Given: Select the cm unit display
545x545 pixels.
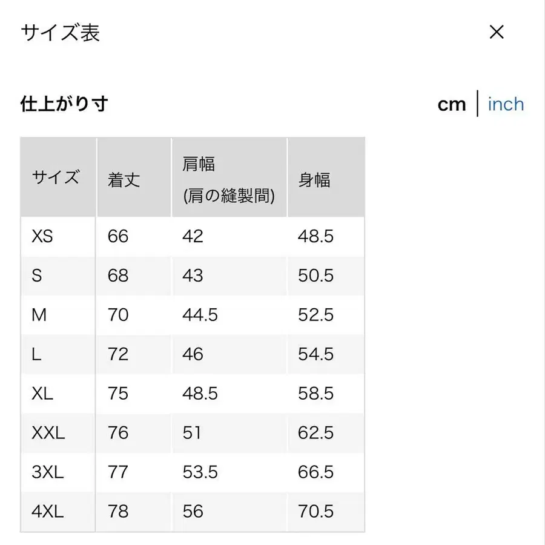Looking at the screenshot, I should (x=452, y=104).
